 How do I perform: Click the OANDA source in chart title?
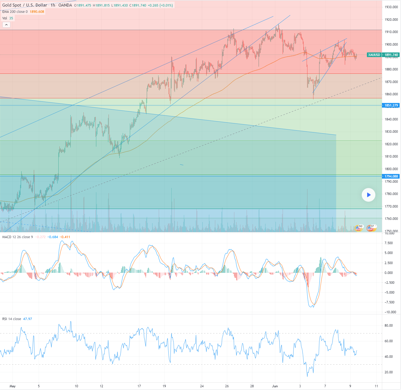pos(65,5)
